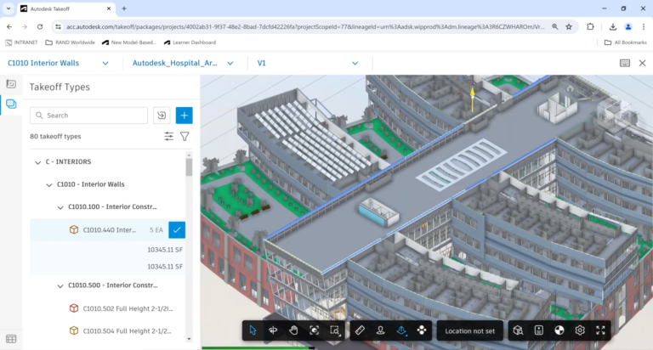653x350 pixels.
Task: Switch to the takeoff types sidebar tab
Action: pos(11,104)
